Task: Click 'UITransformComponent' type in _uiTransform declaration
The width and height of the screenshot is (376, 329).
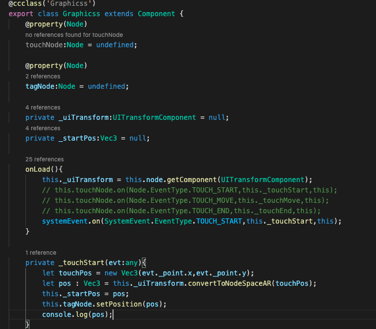Action: coord(154,118)
